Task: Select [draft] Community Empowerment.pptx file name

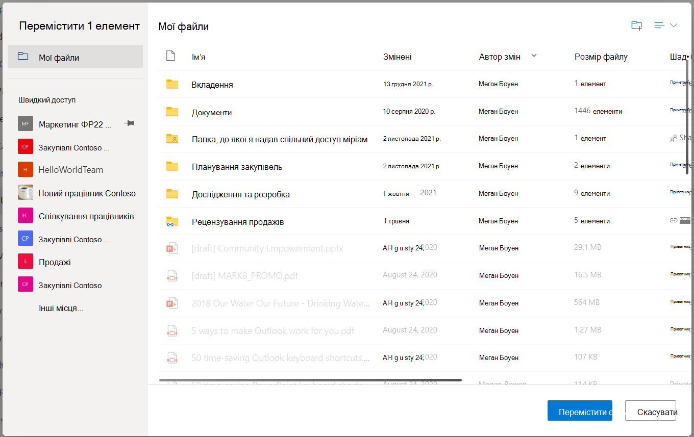Action: (267, 249)
